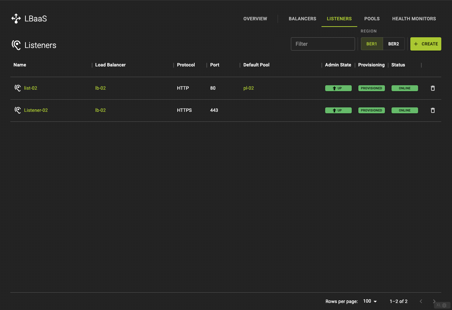Image resolution: width=452 pixels, height=310 pixels.
Task: Click the Listeners ear icon in the page heading
Action: click(x=16, y=45)
